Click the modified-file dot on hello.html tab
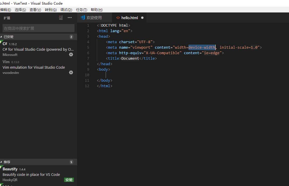This screenshot has width=289, height=186. (x=142, y=17)
